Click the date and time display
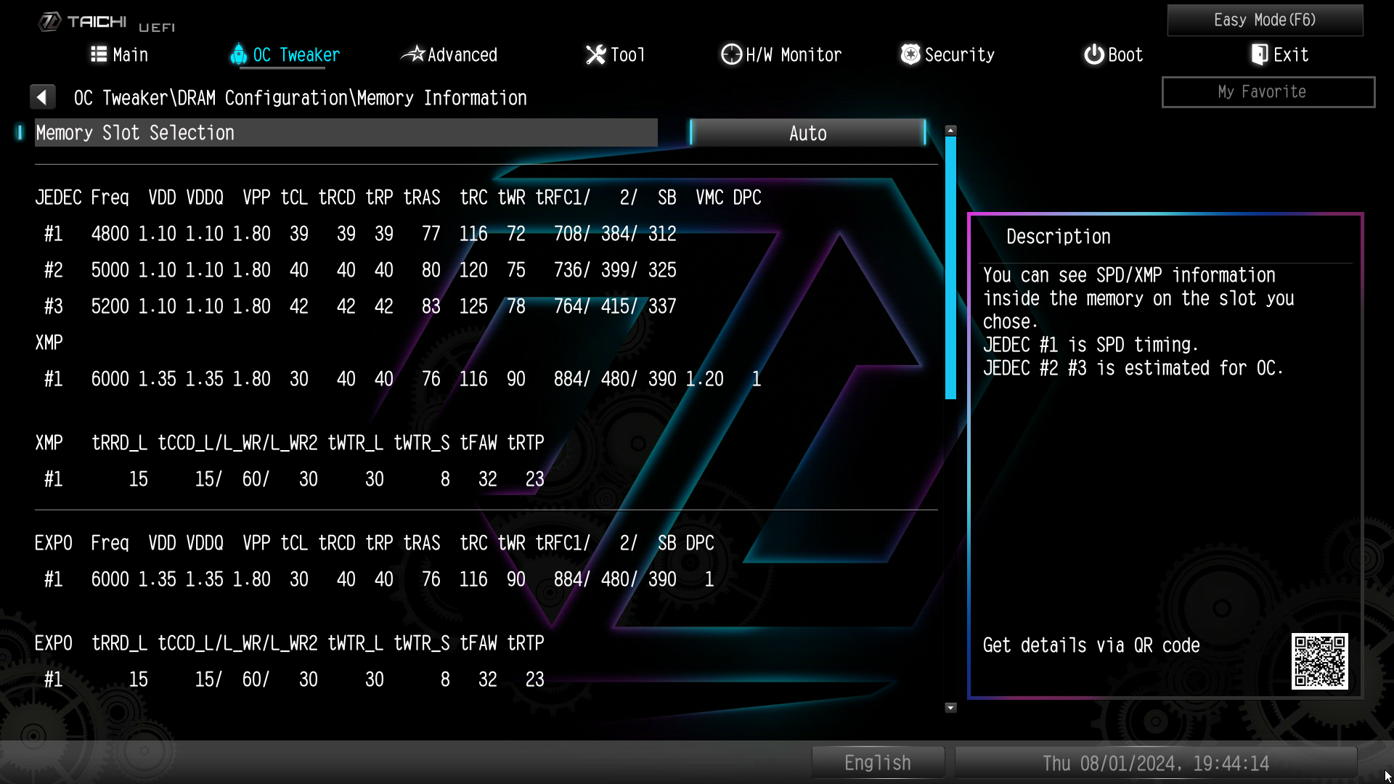This screenshot has height=784, width=1394. [x=1155, y=763]
